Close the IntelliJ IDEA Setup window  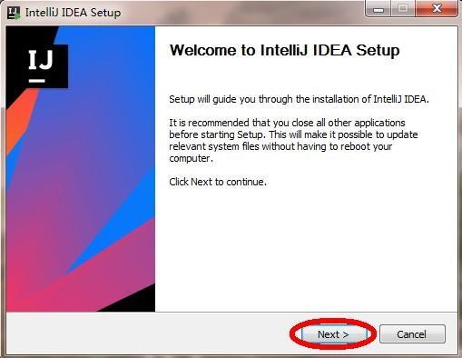click(x=437, y=9)
